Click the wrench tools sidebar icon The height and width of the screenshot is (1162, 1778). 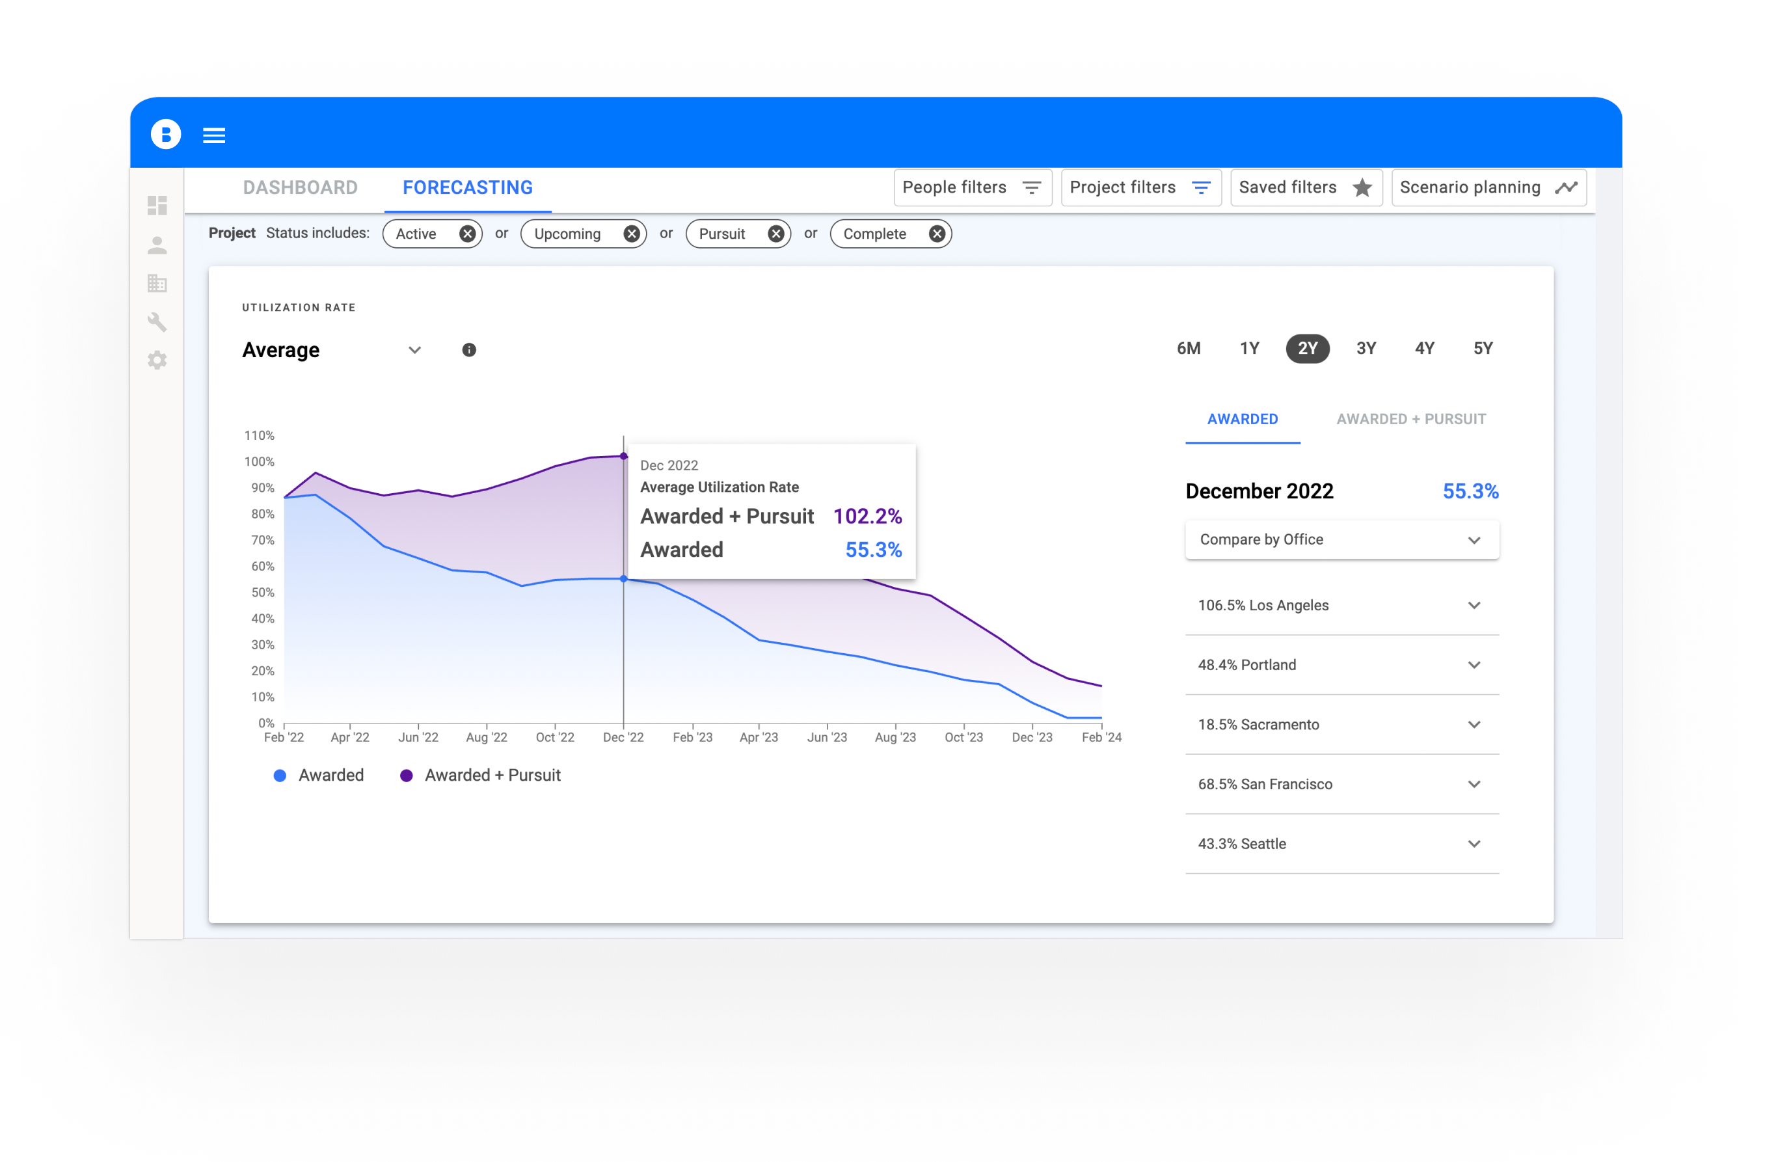coord(157,322)
